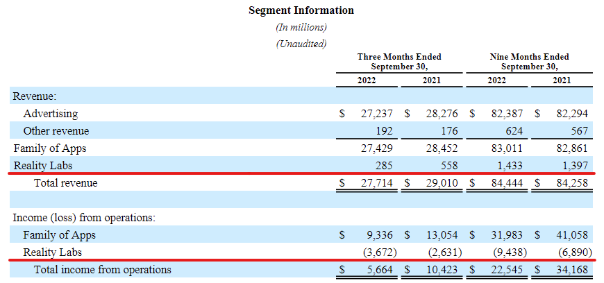Screen dimensions: 604x283
Task: Select the Income (loss) from operations heading
Action: (x=83, y=218)
